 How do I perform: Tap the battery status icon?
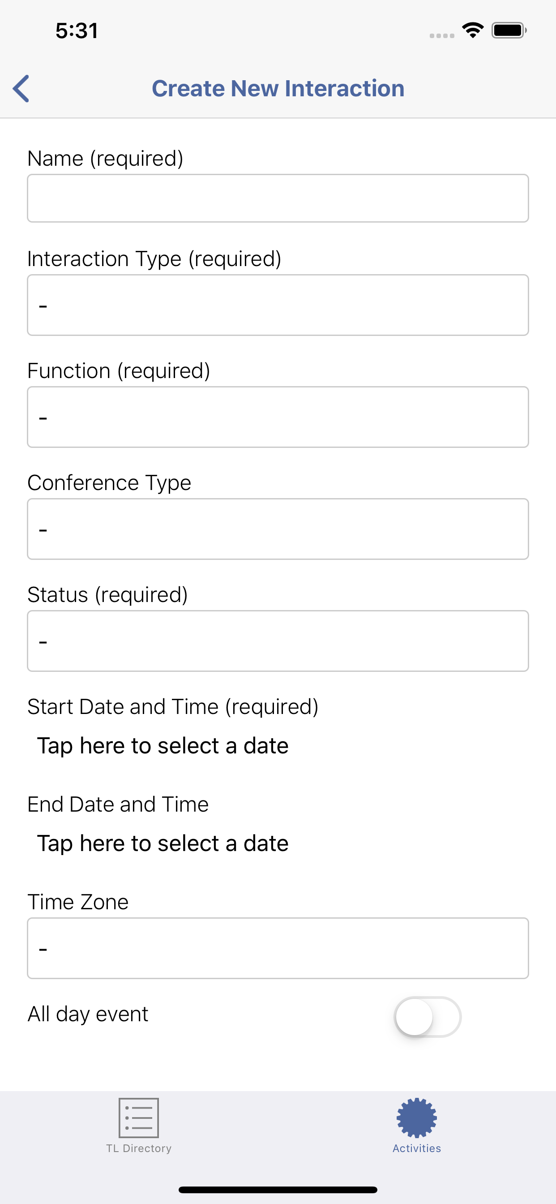pos(509,30)
